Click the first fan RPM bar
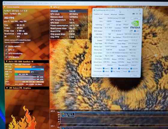 [29, 77]
